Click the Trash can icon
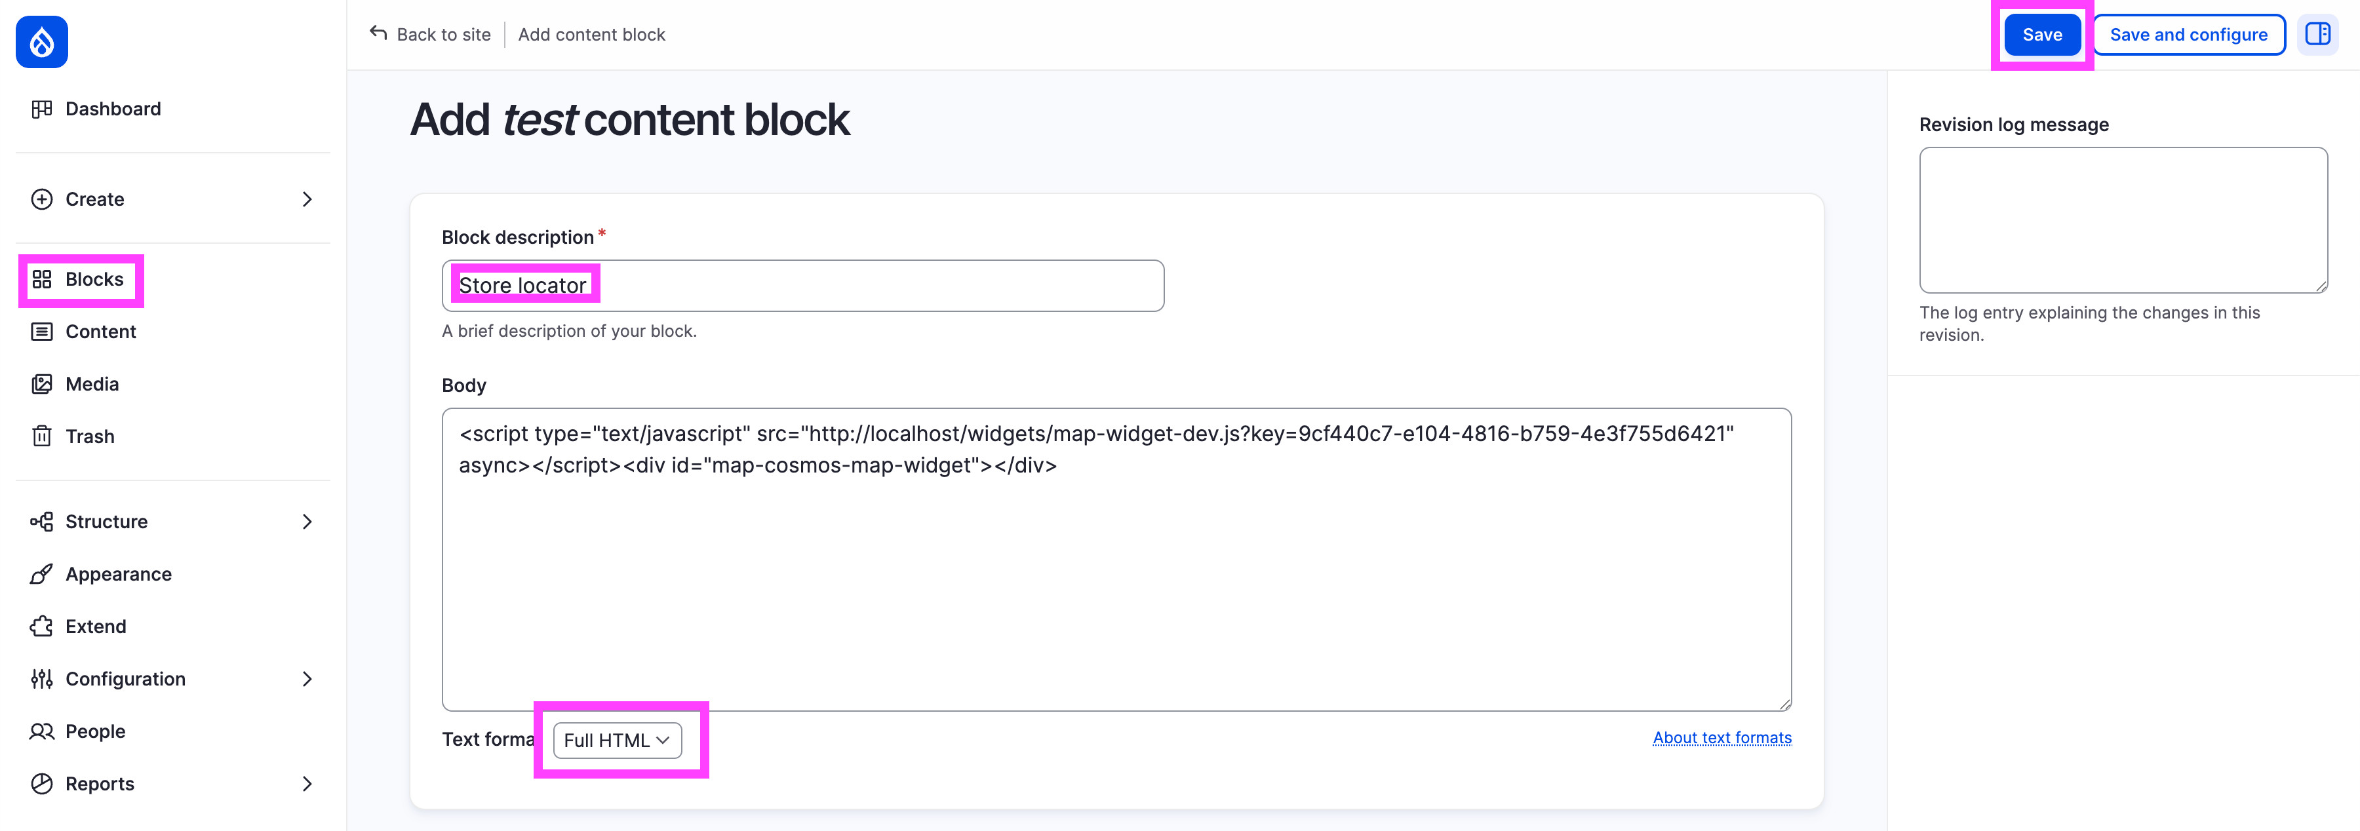2360x831 pixels. pyautogui.click(x=42, y=436)
